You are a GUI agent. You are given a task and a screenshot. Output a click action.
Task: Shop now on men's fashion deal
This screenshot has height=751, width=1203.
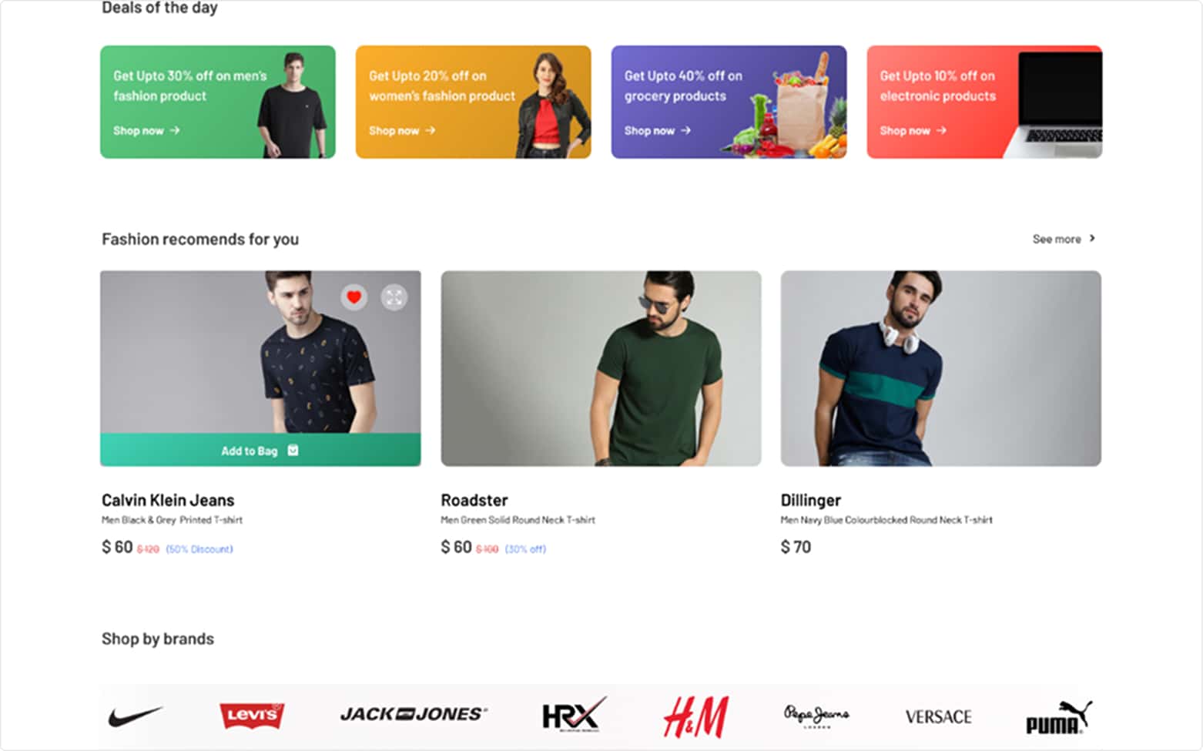[146, 131]
